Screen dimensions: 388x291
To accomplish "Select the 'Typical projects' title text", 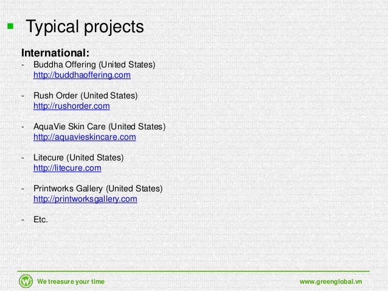I will click(x=85, y=27).
